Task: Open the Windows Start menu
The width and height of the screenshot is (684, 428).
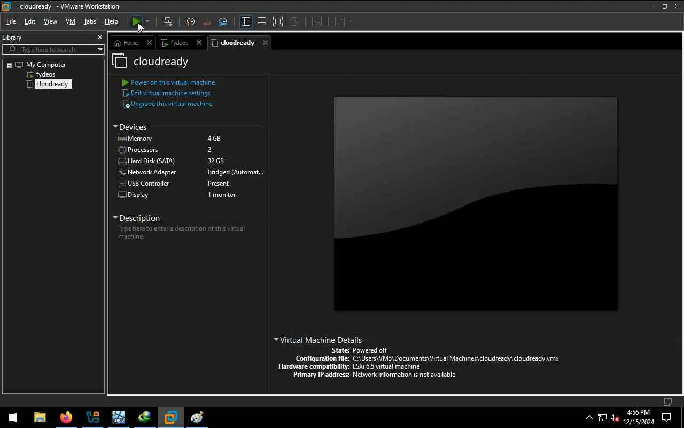Action: tap(13, 417)
